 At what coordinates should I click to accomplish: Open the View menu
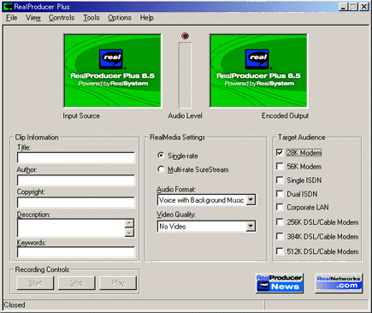[33, 18]
